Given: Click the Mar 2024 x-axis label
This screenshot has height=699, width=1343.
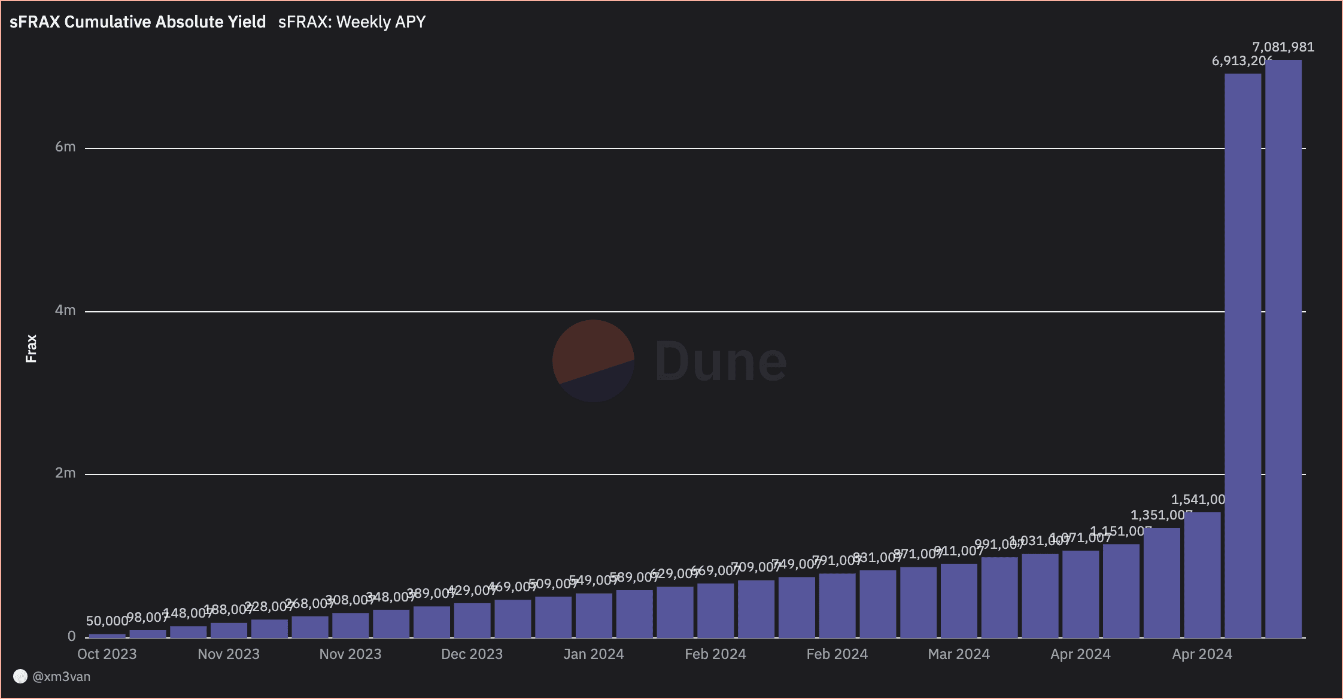Looking at the screenshot, I should [x=958, y=654].
